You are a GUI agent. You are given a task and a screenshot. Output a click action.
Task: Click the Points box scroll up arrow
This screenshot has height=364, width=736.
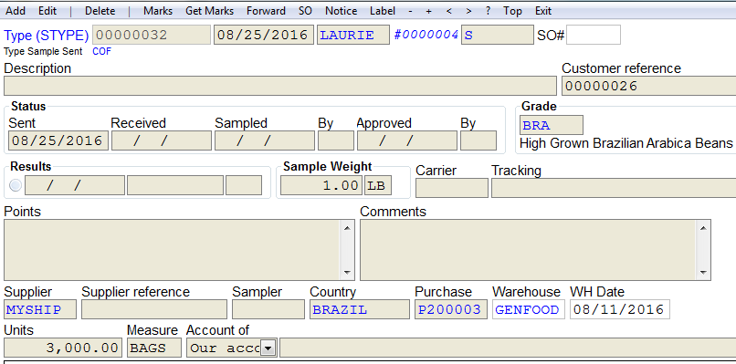tap(347, 228)
